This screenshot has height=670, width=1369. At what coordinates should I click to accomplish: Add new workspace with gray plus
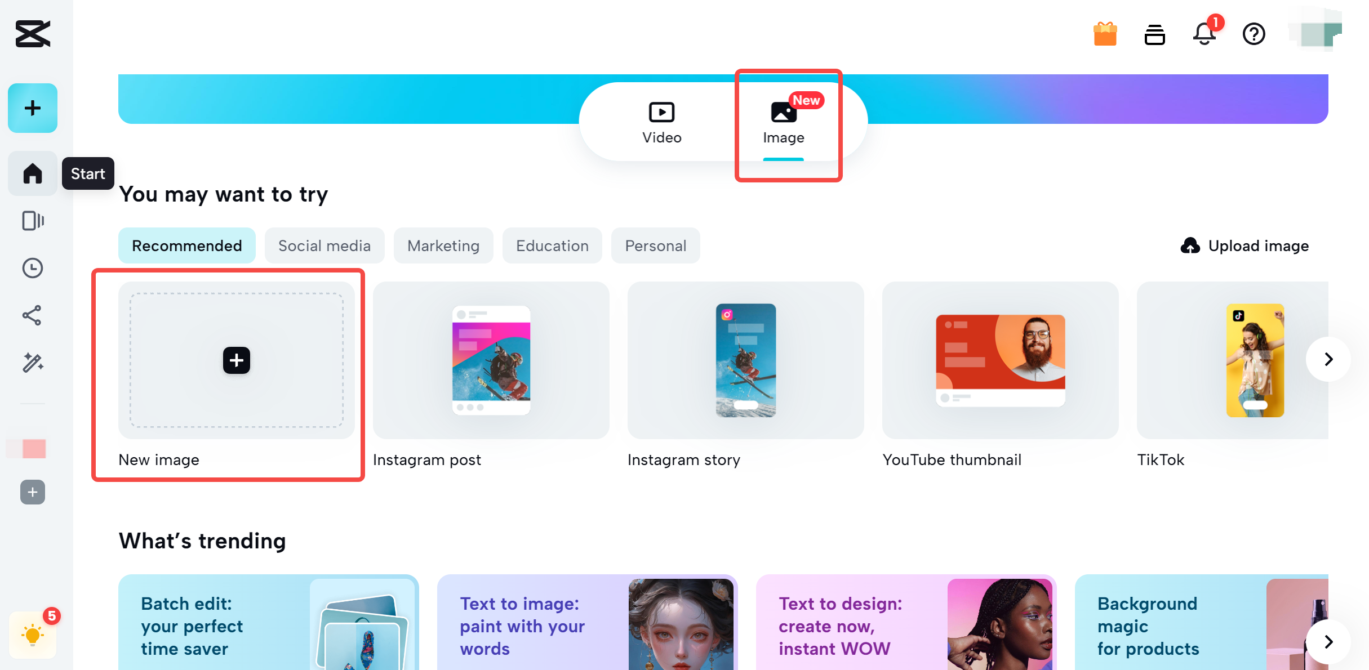point(33,492)
